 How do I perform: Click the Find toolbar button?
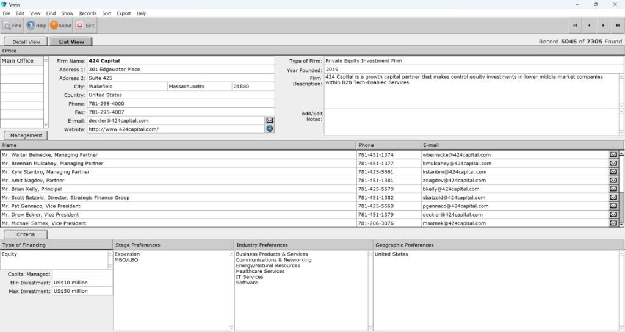12,26
